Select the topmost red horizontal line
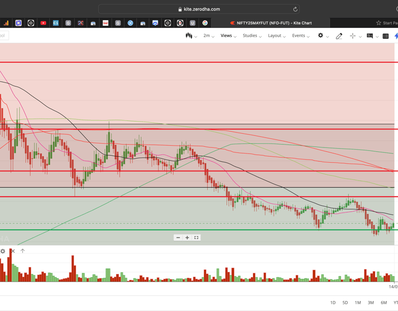398x311 pixels. point(198,62)
